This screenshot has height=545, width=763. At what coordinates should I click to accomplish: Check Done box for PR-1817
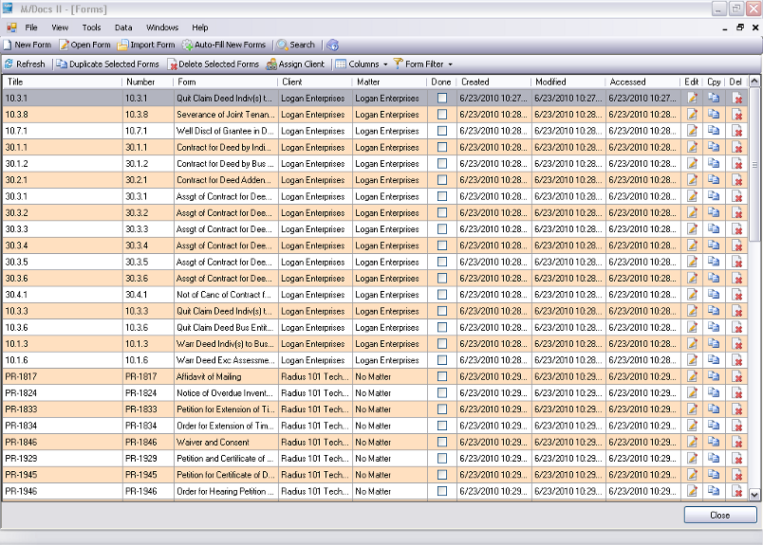(442, 376)
